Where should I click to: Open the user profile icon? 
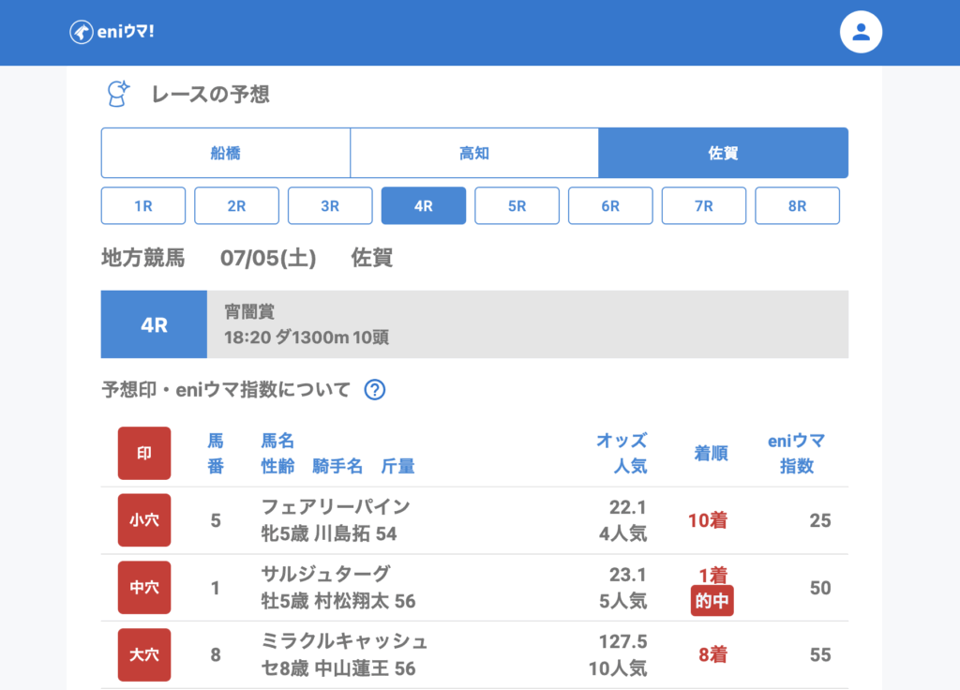click(x=861, y=33)
